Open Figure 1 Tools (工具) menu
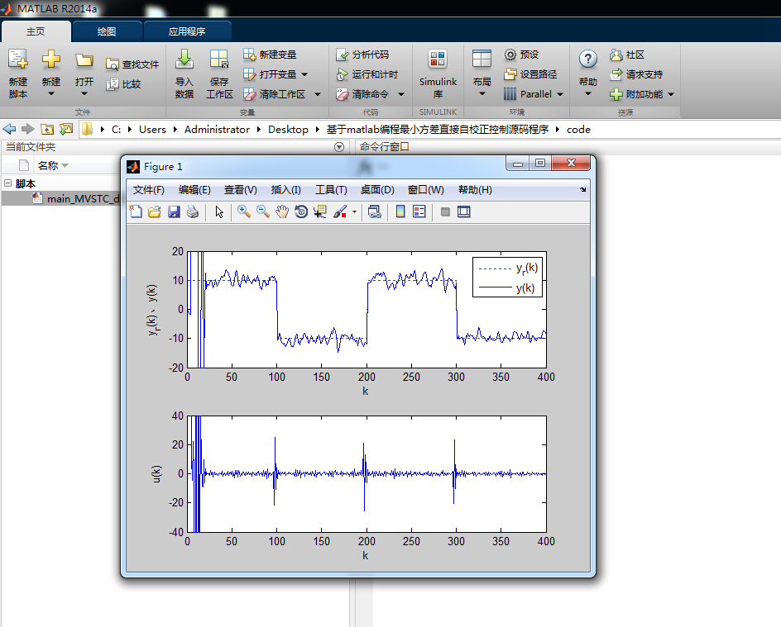Screen dimensions: 781x627 point(331,190)
